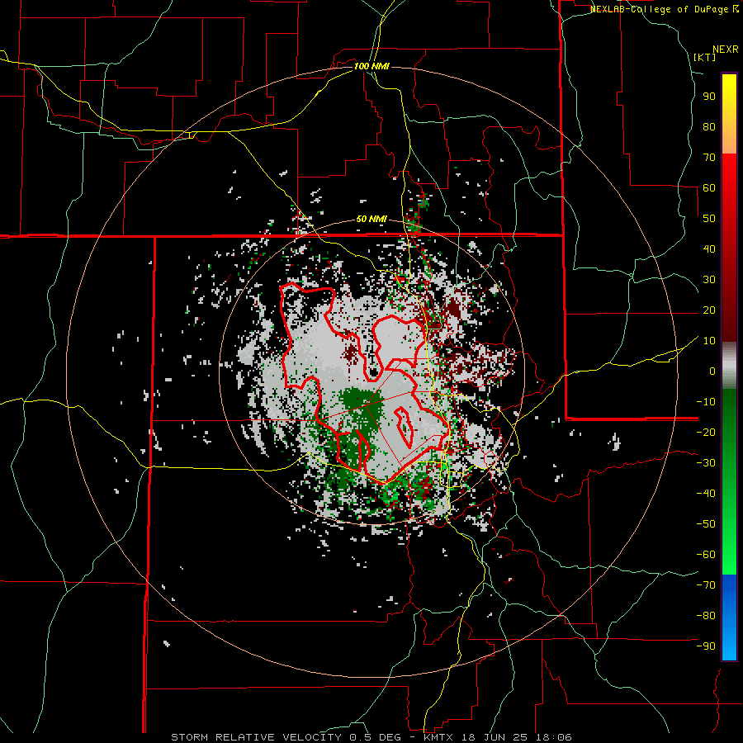
Task: Click the -60 scale value
Action: [x=706, y=555]
